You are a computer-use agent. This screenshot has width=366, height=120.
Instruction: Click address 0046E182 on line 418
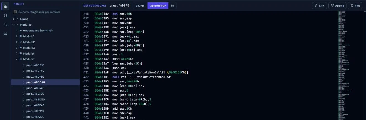(x=101, y=14)
